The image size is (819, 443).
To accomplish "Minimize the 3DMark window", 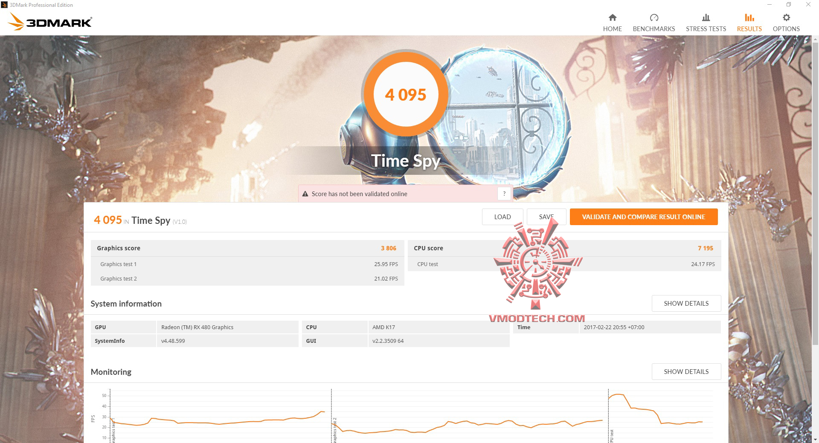I will (x=770, y=5).
